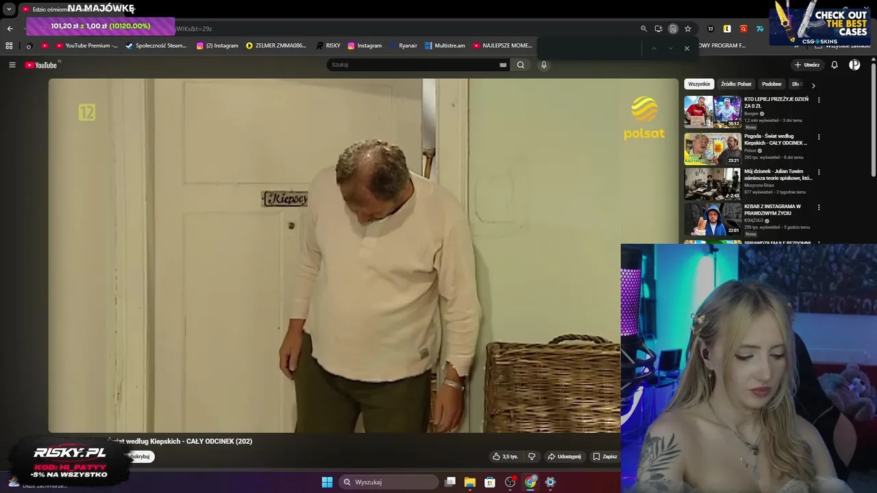Click the Utwórz create button
This screenshot has width=877, height=493.
[x=807, y=65]
